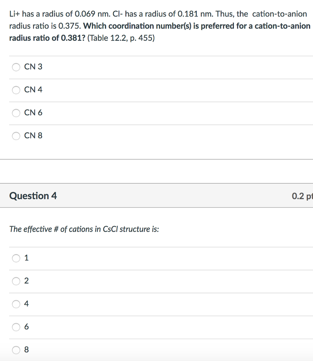Viewport: 313px width, 361px height.
Task: Select the CN 8 radio button
Action: coord(16,136)
